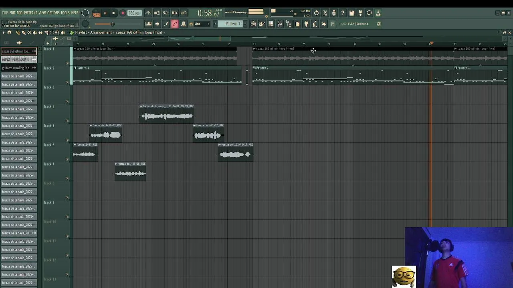
Task: Click the undo history circular arrow icon
Action: [316, 13]
